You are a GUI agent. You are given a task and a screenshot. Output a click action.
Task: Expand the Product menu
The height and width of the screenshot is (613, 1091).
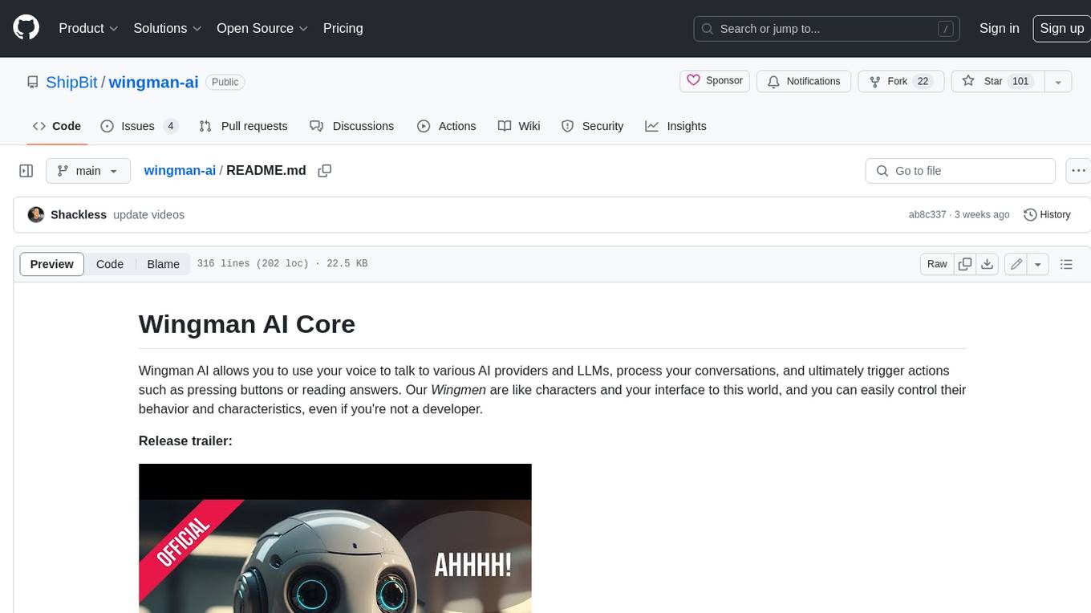88,28
